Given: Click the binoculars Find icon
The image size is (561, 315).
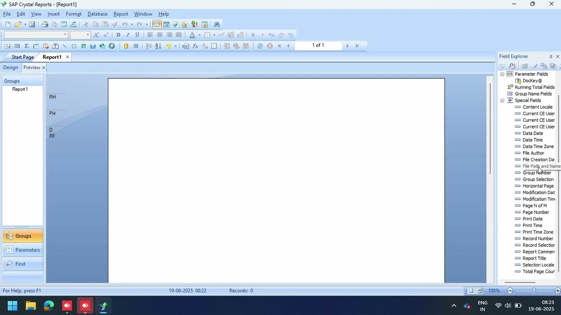Looking at the screenshot, I should pyautogui.click(x=217, y=24).
